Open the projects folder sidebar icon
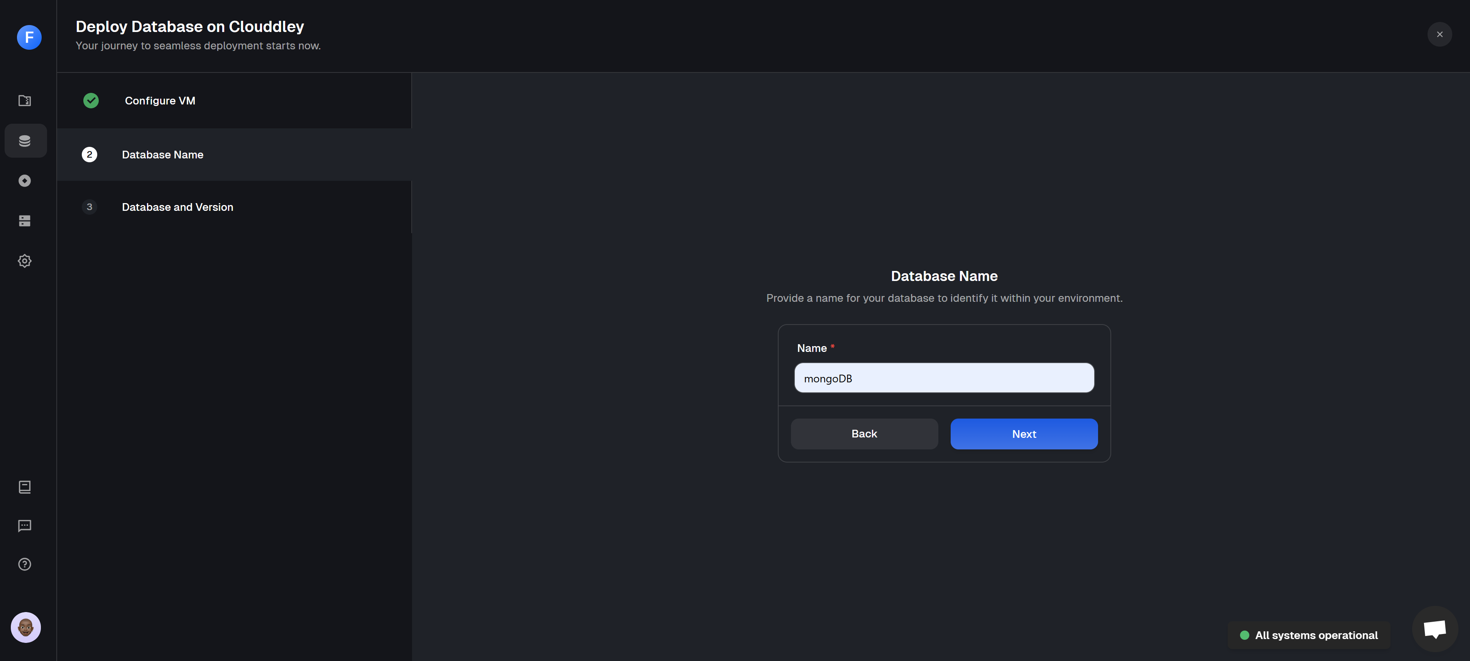The height and width of the screenshot is (661, 1470). coord(25,101)
